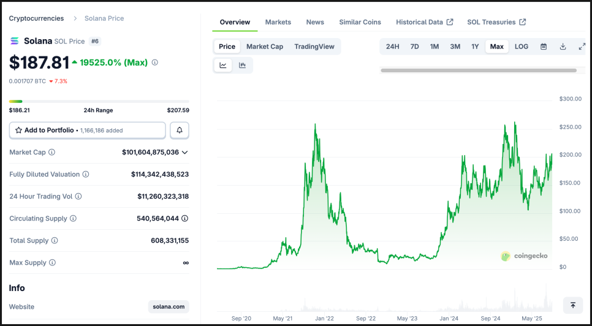Toggle LOG scale on chart
592x326 pixels.
pyautogui.click(x=522, y=47)
